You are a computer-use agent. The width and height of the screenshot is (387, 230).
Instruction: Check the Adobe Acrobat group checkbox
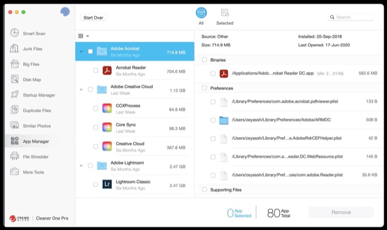(x=90, y=52)
